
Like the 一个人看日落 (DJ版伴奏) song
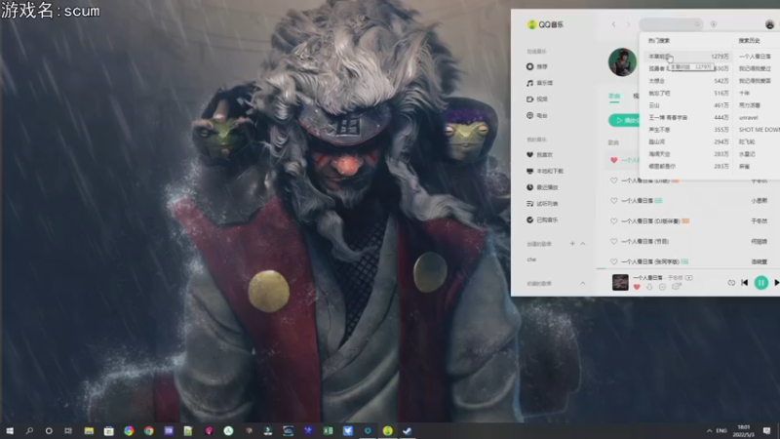pyautogui.click(x=614, y=221)
